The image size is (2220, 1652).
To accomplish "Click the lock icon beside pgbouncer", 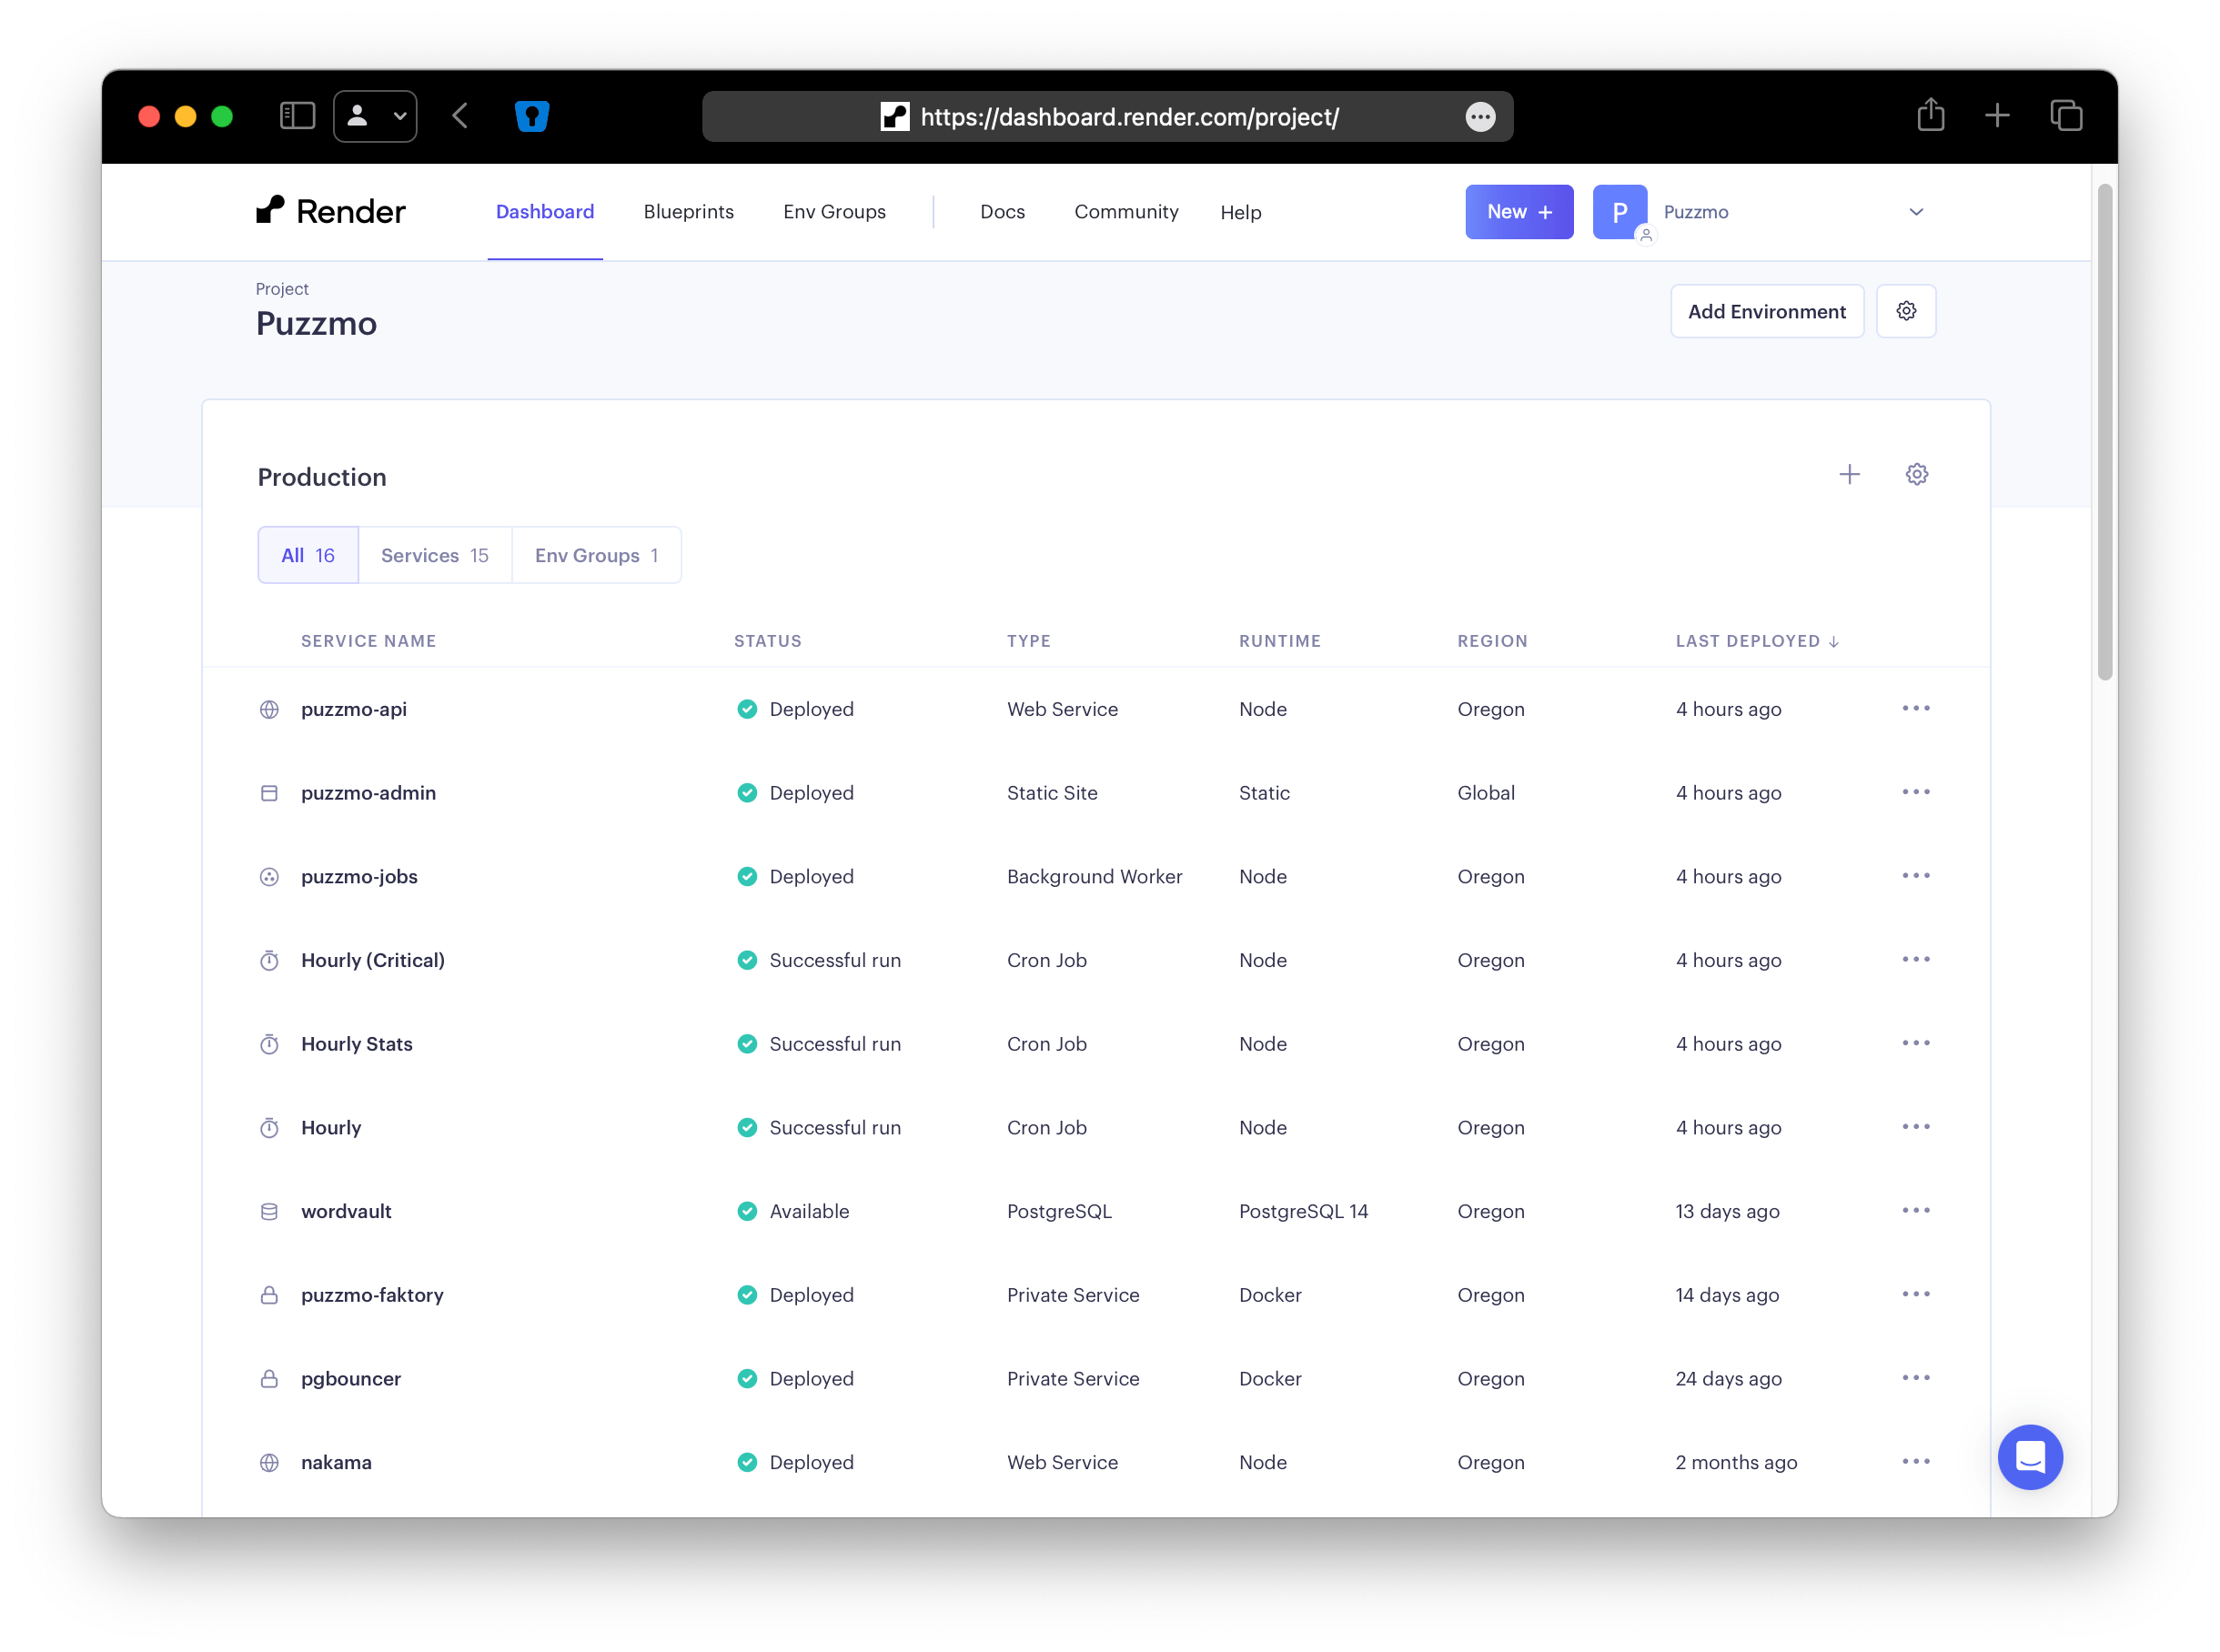I will 269,1378.
